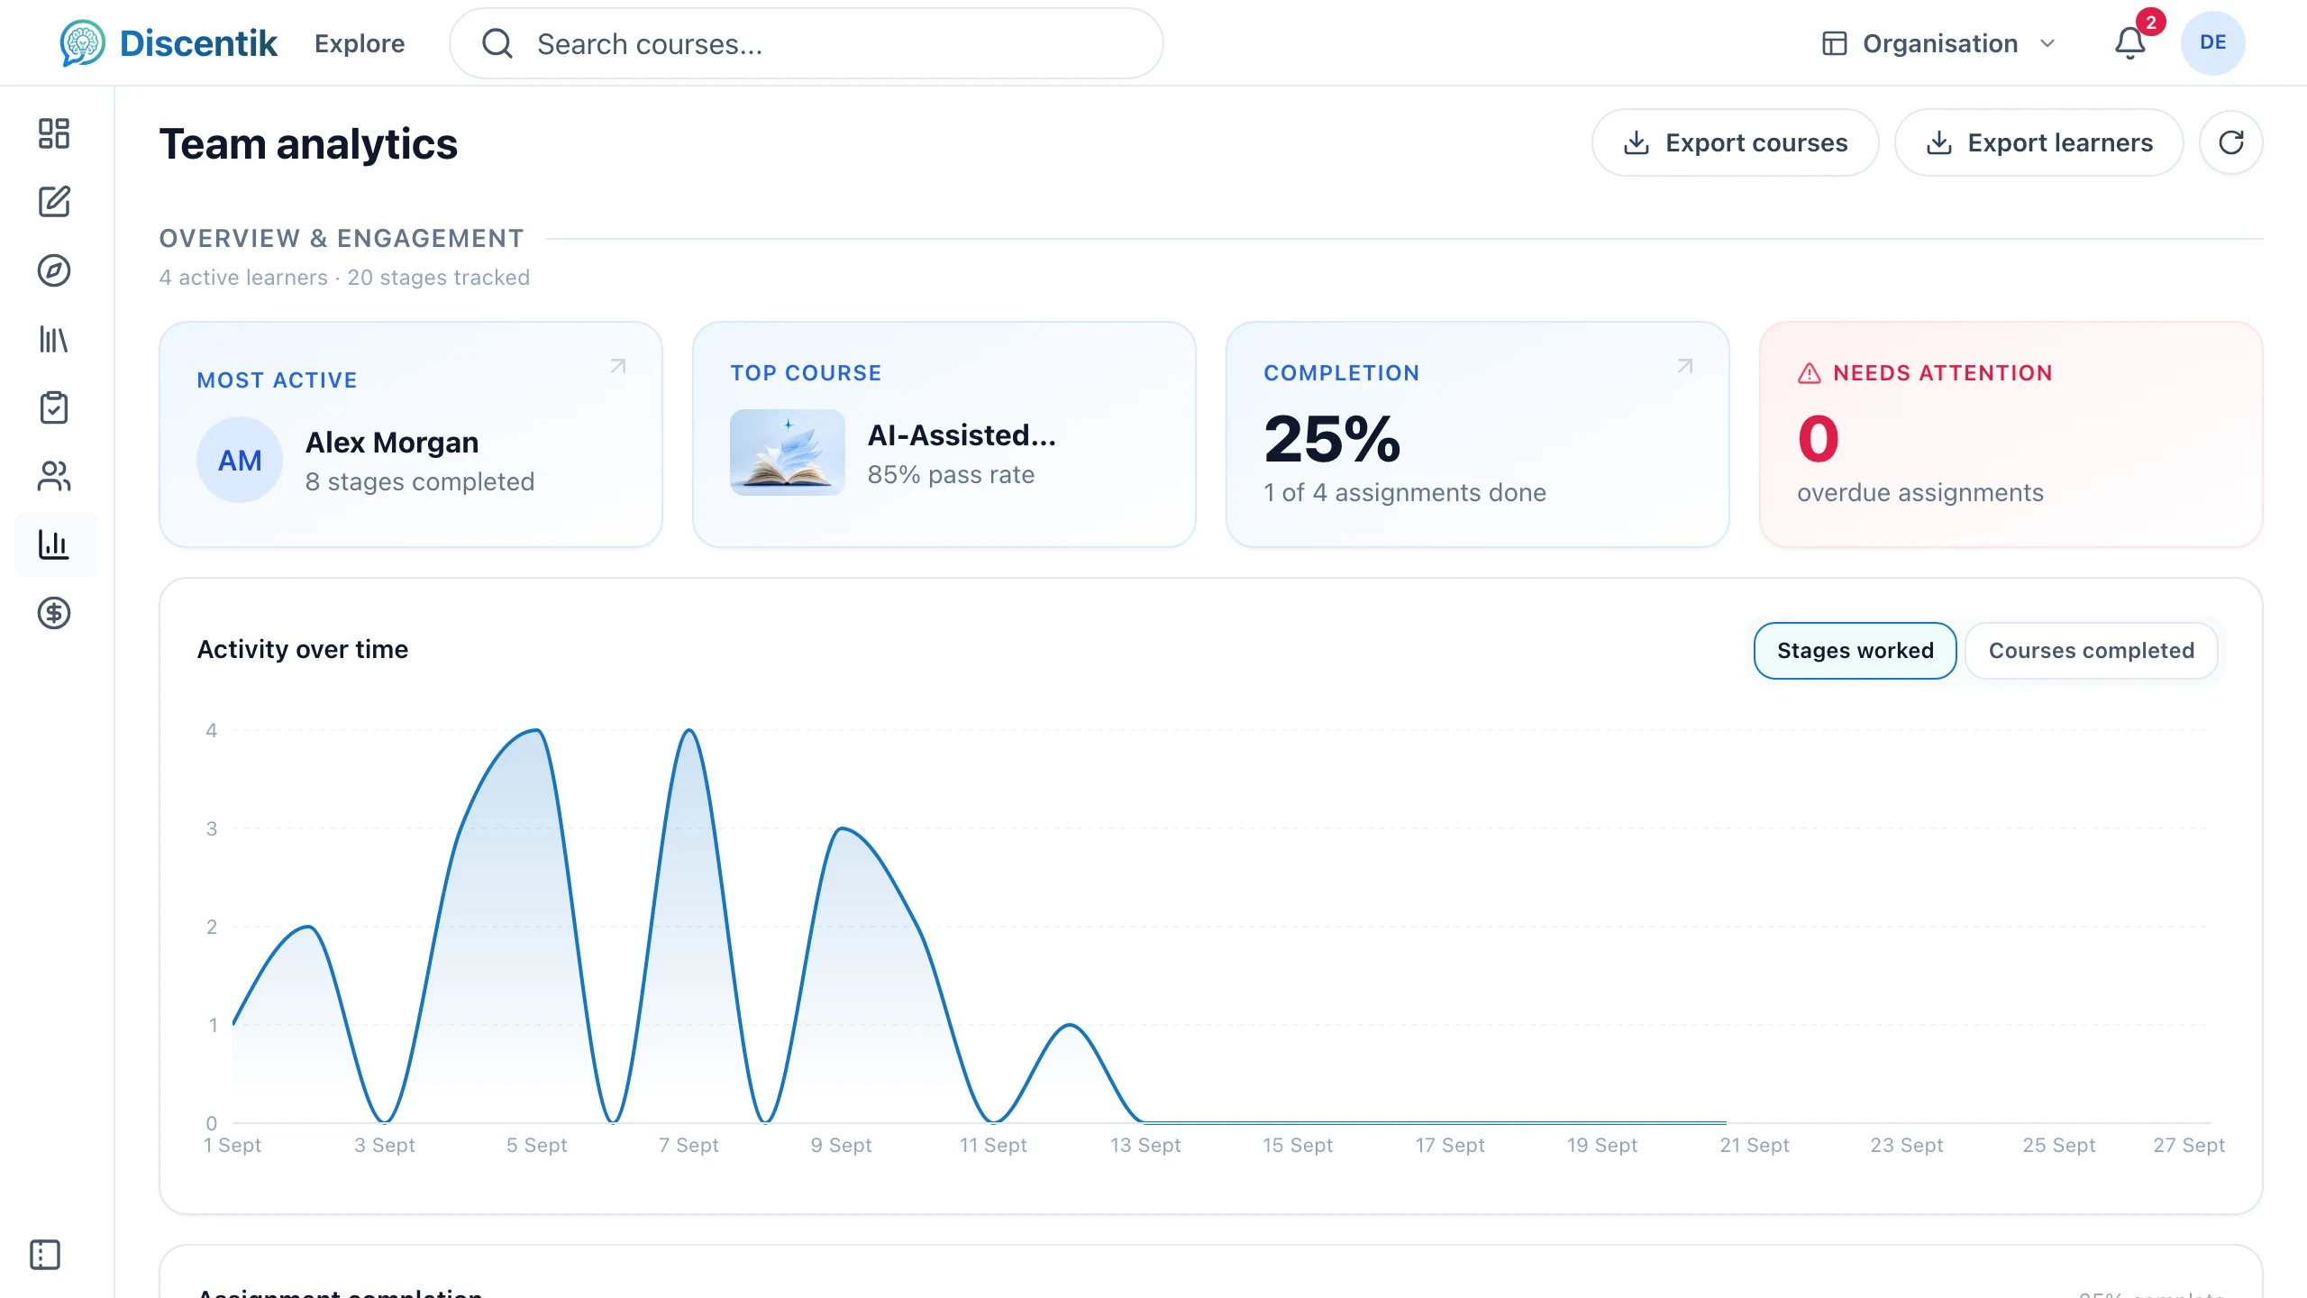
Task: Click the 'Activity over time' heading
Action: (x=303, y=649)
